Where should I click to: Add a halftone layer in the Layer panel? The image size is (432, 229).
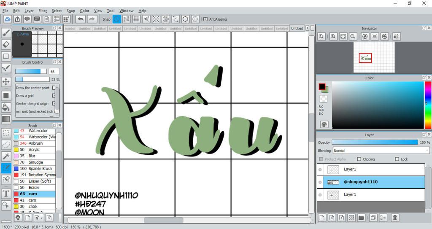[x=351, y=218]
